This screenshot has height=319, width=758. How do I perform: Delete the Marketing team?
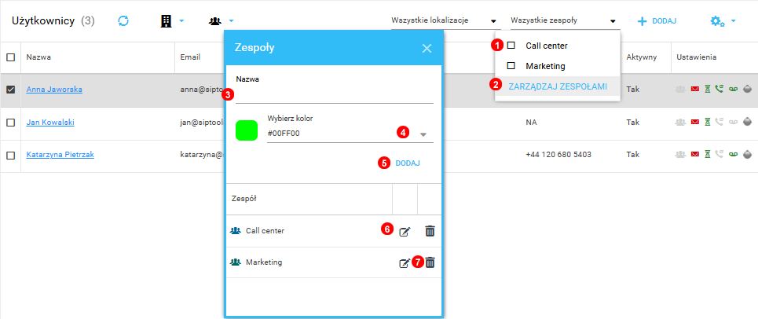point(430,262)
